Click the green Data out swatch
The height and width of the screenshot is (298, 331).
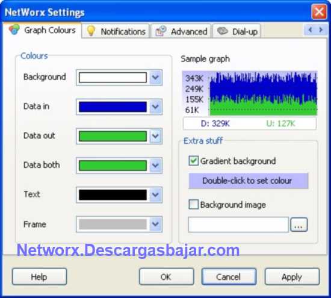113,136
